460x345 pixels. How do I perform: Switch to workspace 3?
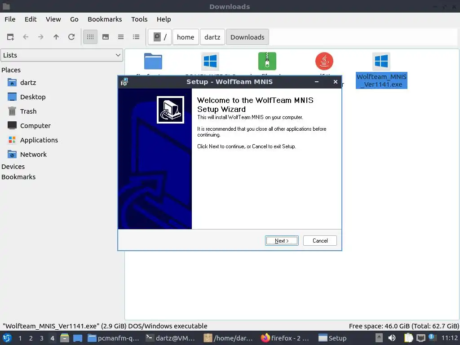(x=42, y=338)
